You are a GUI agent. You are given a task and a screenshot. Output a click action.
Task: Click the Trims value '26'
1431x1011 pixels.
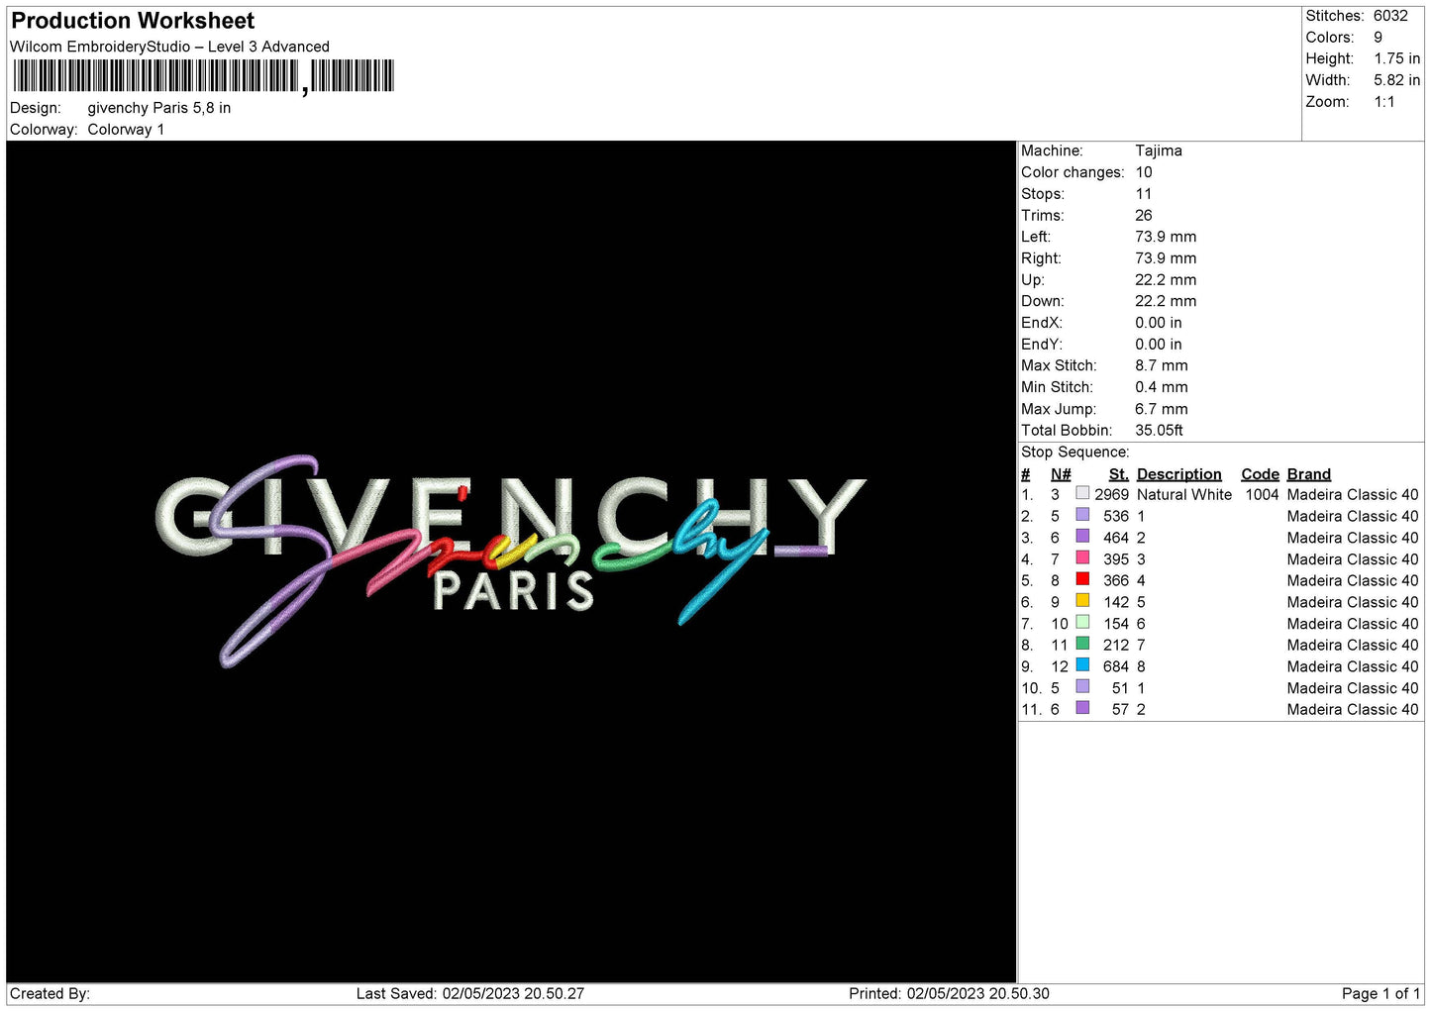(x=1144, y=215)
